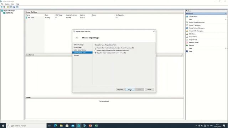The height and width of the screenshot is (128, 228).
Task: Click the blue Help toolbar icon
Action: (14, 7)
